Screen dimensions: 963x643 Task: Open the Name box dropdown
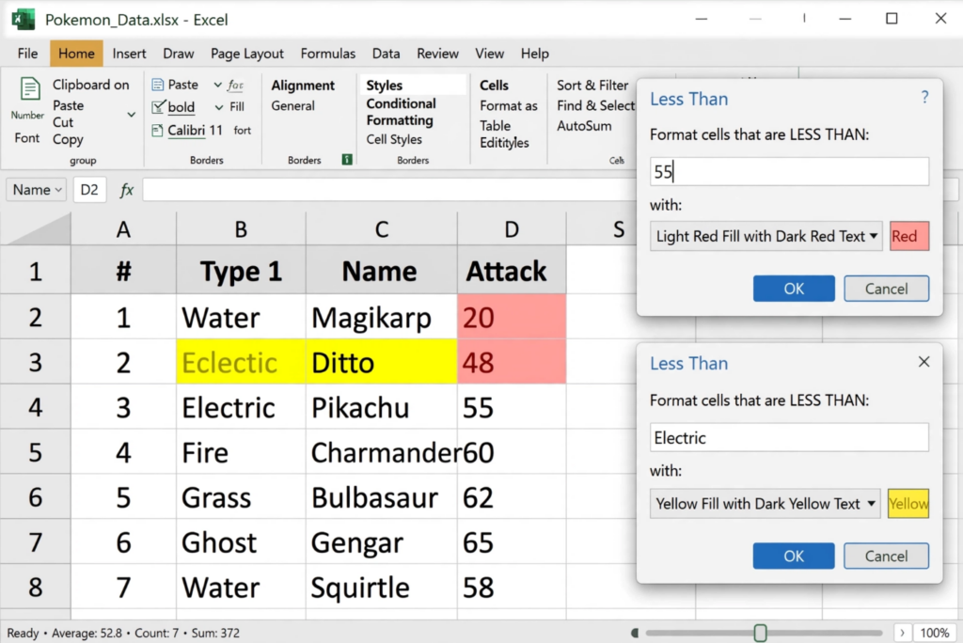click(x=58, y=190)
